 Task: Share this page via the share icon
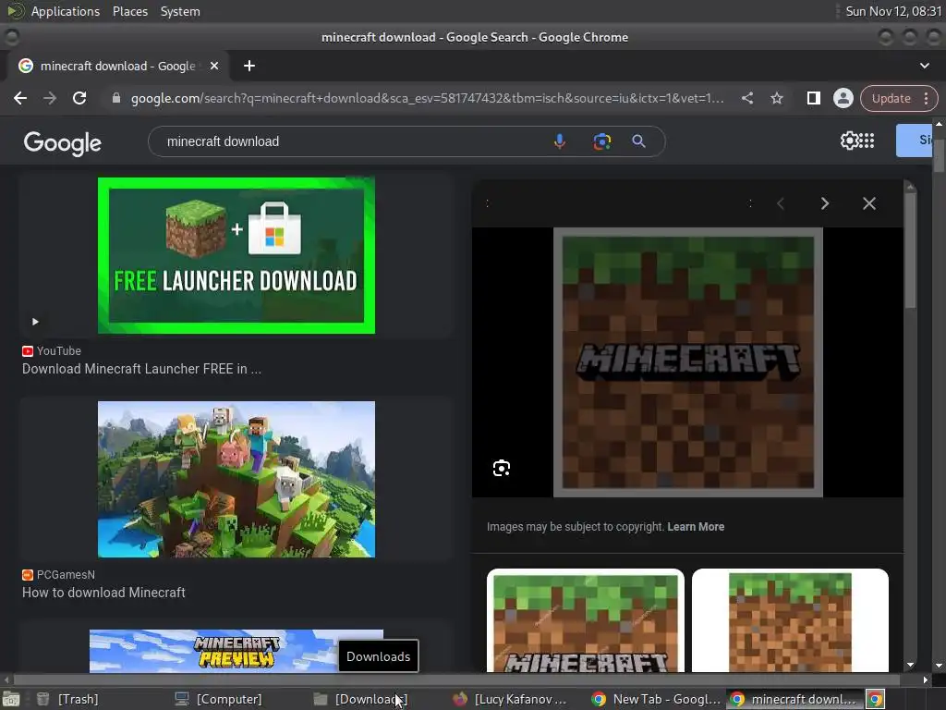coord(746,98)
